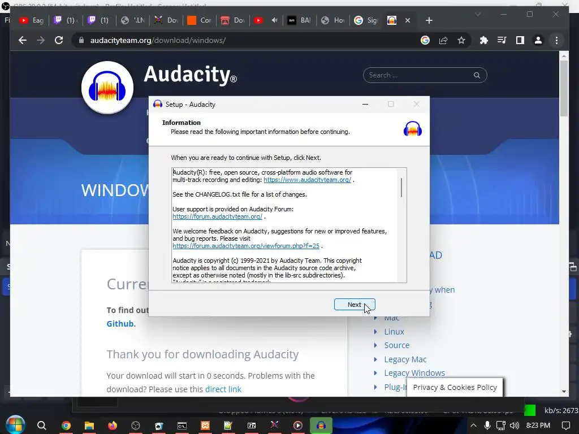
Task: Click Next in the Audacity setup dialog
Action: point(355,305)
